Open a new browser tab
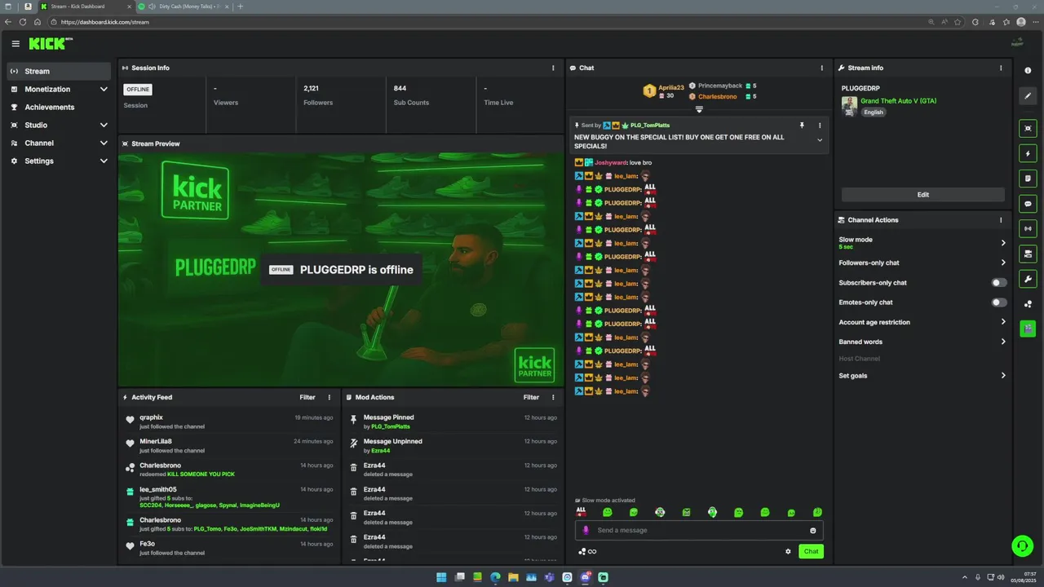Viewport: 1044px width, 587px height. 240,7
